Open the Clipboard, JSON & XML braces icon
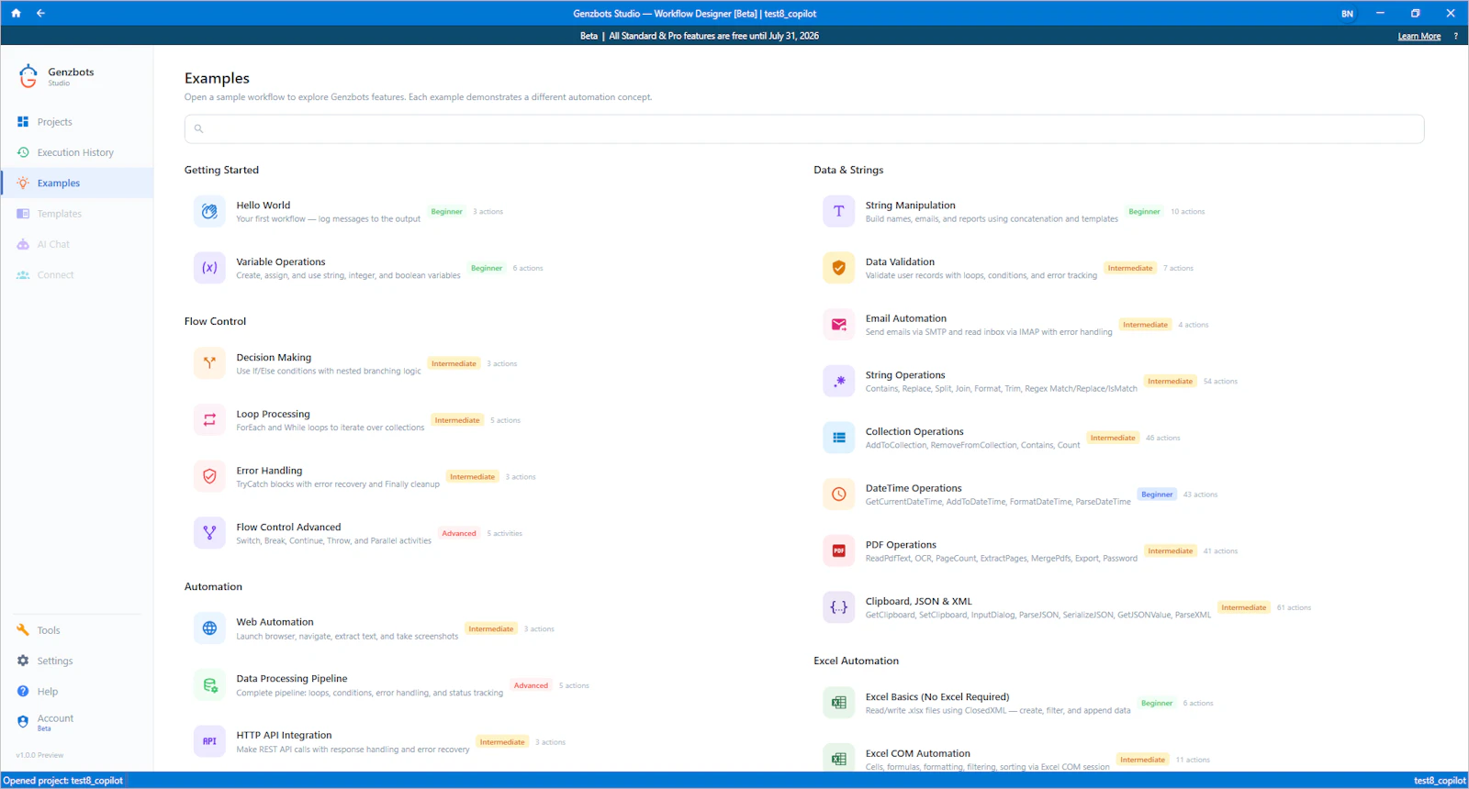Screen dimensions: 1469x789 click(838, 607)
